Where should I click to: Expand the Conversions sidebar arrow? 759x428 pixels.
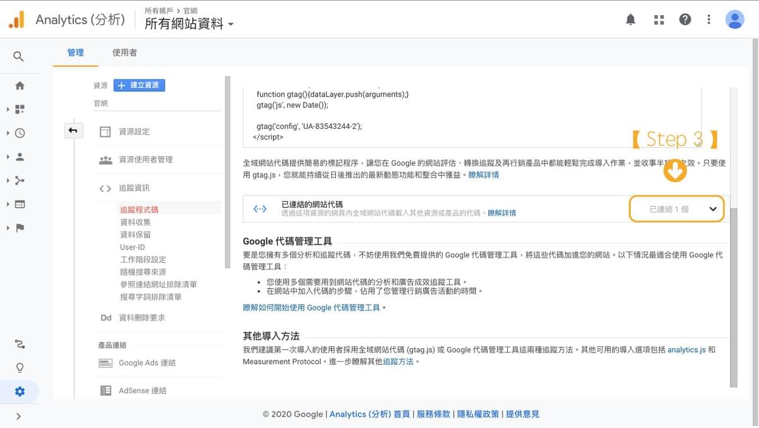8,228
